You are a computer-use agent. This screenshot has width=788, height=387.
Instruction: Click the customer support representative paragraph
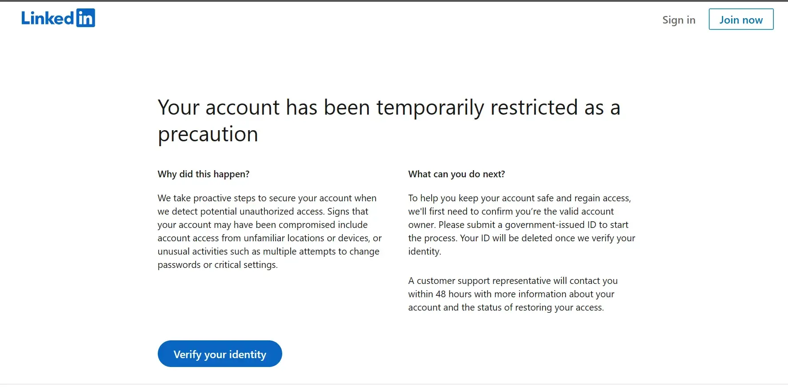(x=512, y=294)
